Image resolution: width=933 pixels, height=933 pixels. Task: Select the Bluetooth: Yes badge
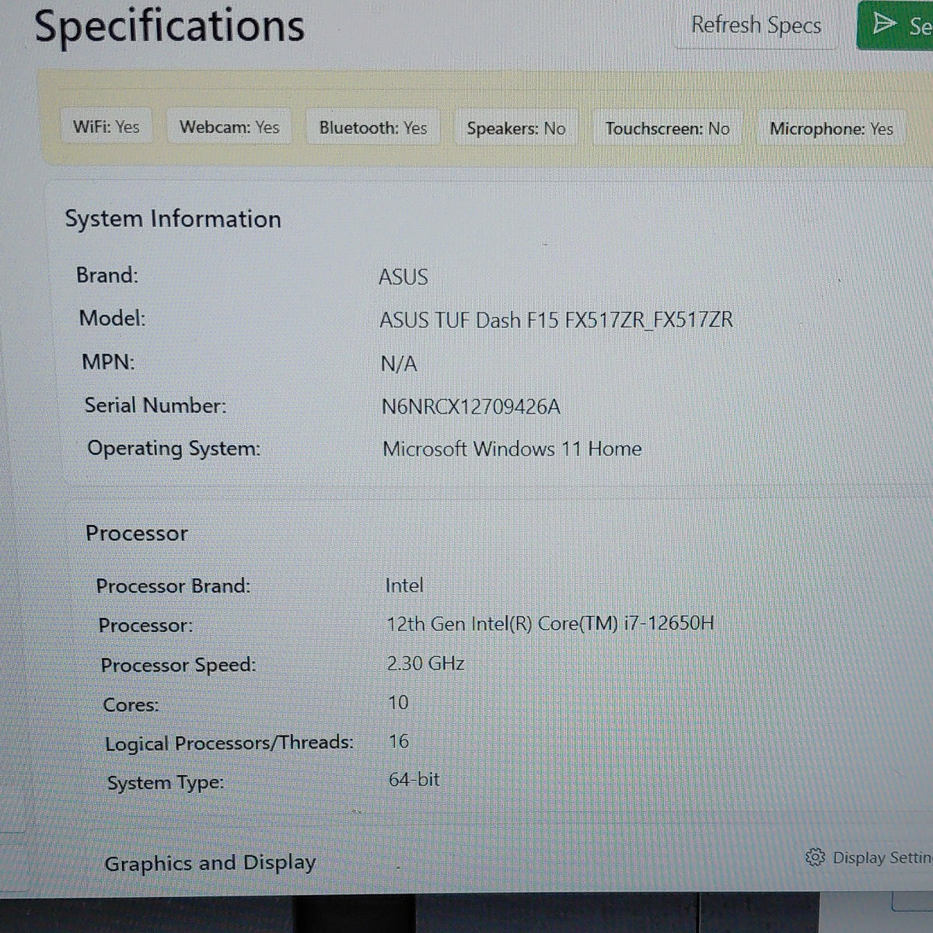coord(373,128)
